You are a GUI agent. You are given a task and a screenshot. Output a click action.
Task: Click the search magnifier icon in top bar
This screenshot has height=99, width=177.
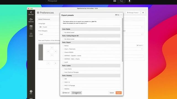(121, 1)
